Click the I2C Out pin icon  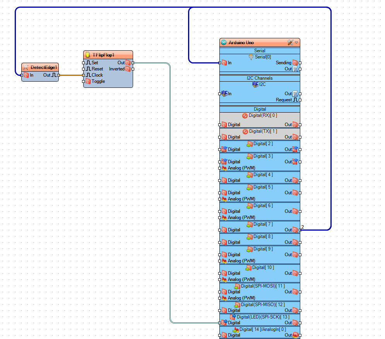pyautogui.click(x=295, y=94)
